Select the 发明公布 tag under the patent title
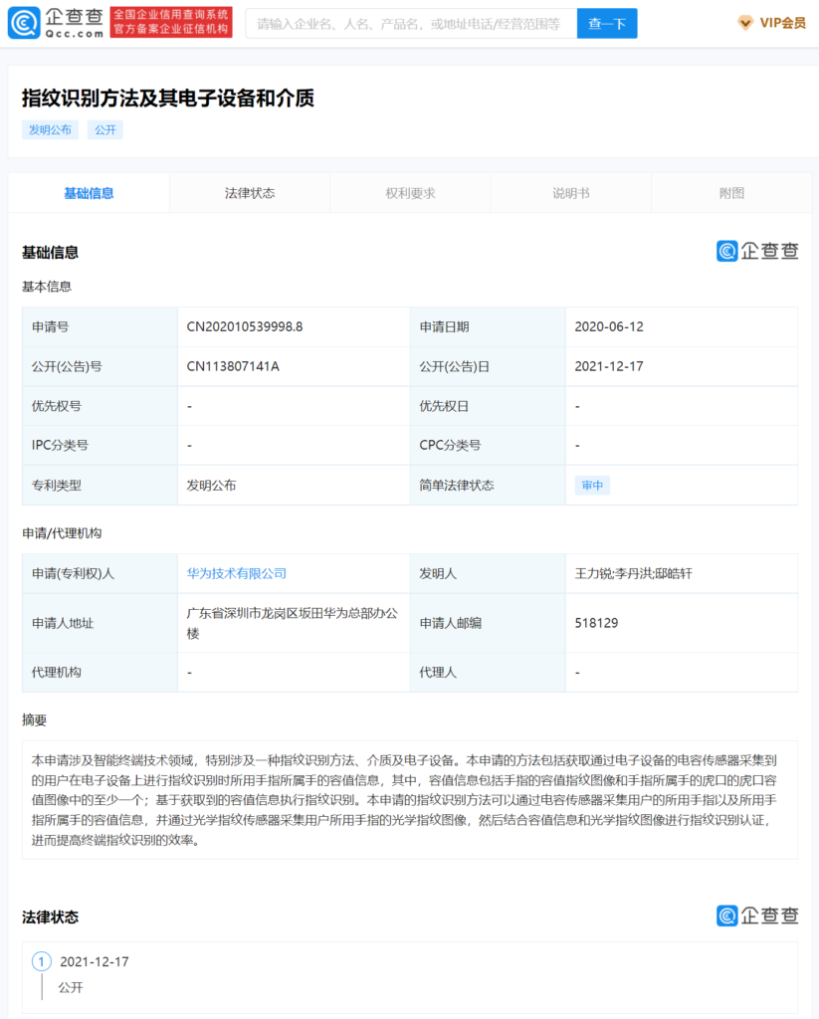This screenshot has width=819, height=1019. [x=50, y=129]
